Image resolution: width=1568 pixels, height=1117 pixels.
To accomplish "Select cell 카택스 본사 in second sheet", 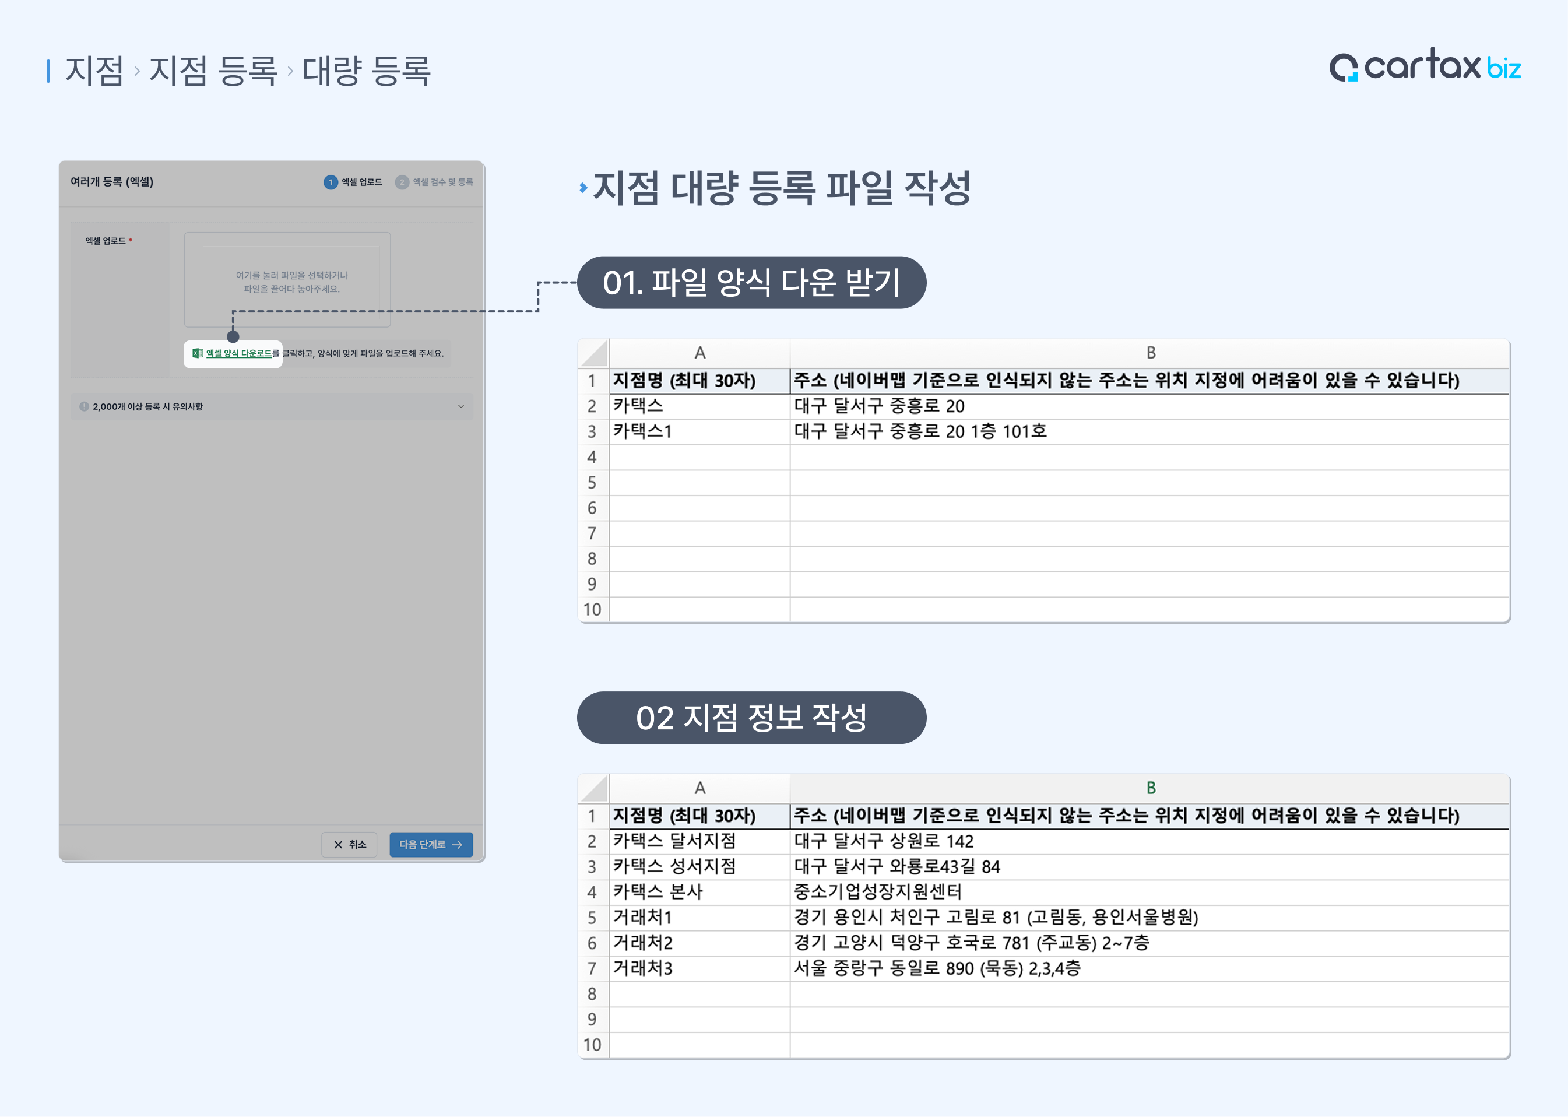I will click(658, 892).
